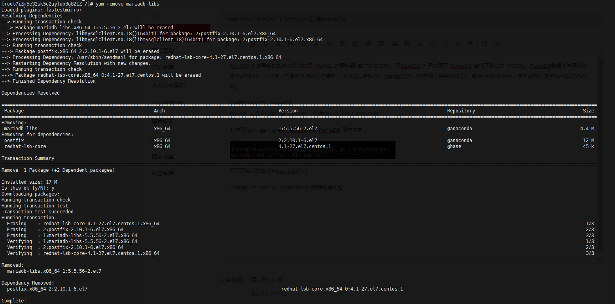Screen dimensions: 615x304
Task: Click 'redhat-lsb-core' package name in table
Action: [x=25, y=146]
